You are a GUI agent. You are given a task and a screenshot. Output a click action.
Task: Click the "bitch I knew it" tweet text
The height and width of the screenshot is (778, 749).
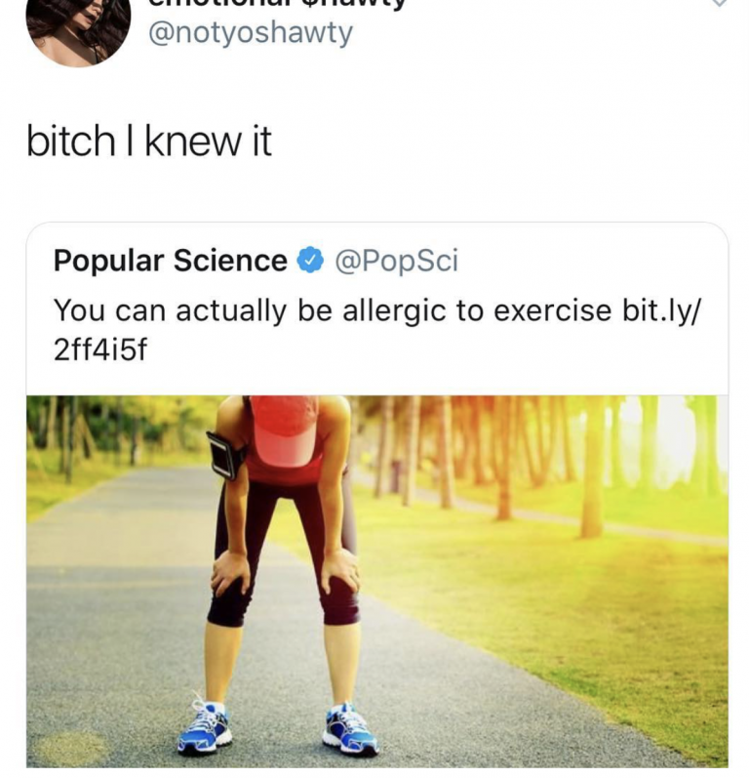click(148, 143)
